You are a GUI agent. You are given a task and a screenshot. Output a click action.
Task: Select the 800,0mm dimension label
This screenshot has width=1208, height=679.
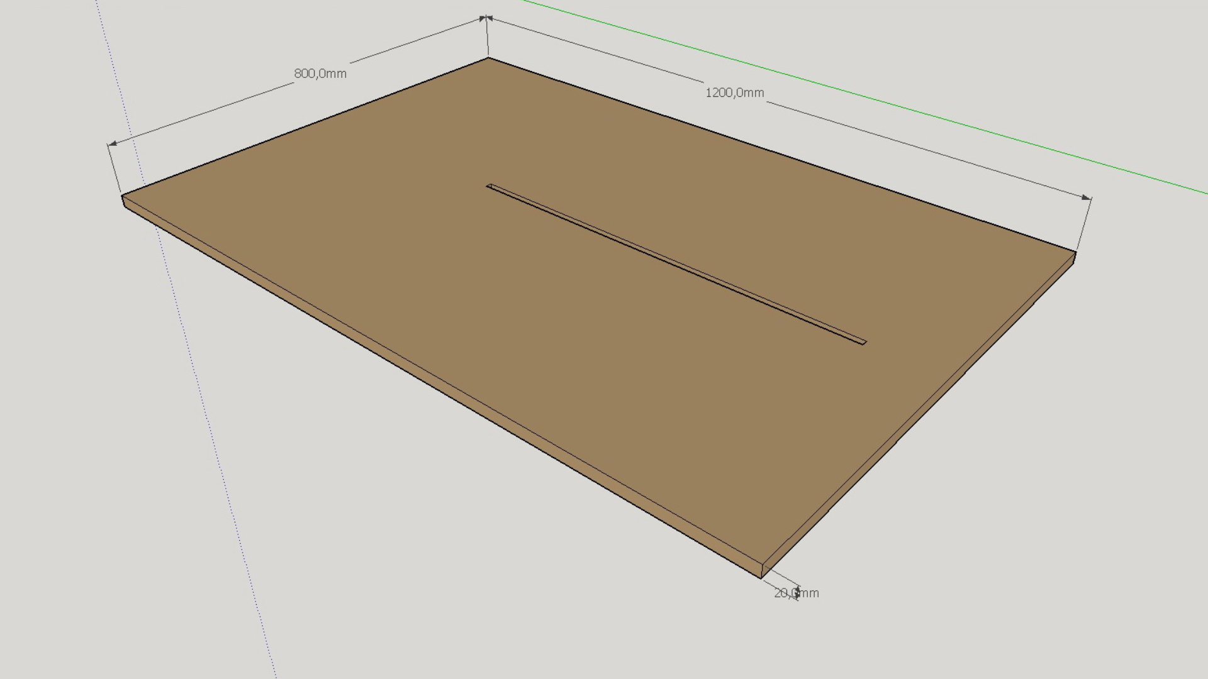320,74
